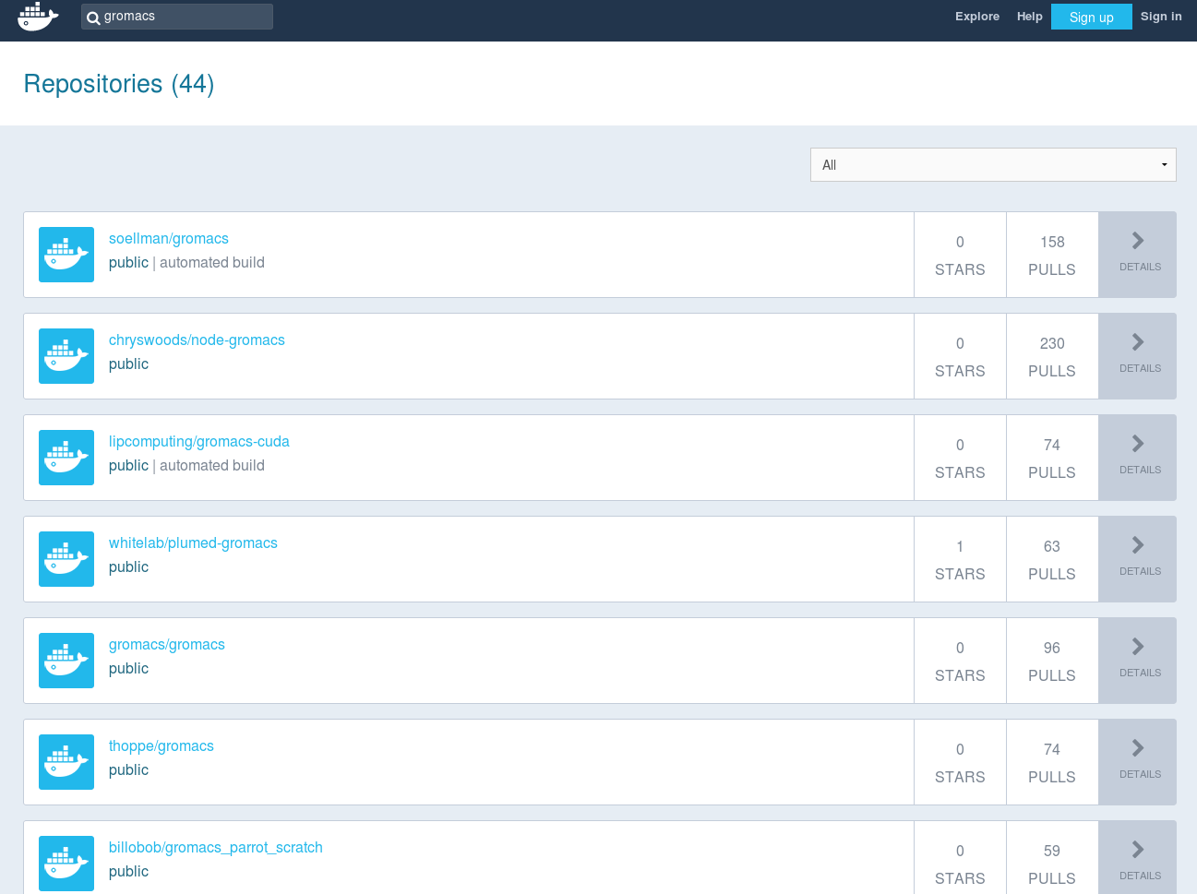
Task: Click the Sign in link
Action: 1161,17
